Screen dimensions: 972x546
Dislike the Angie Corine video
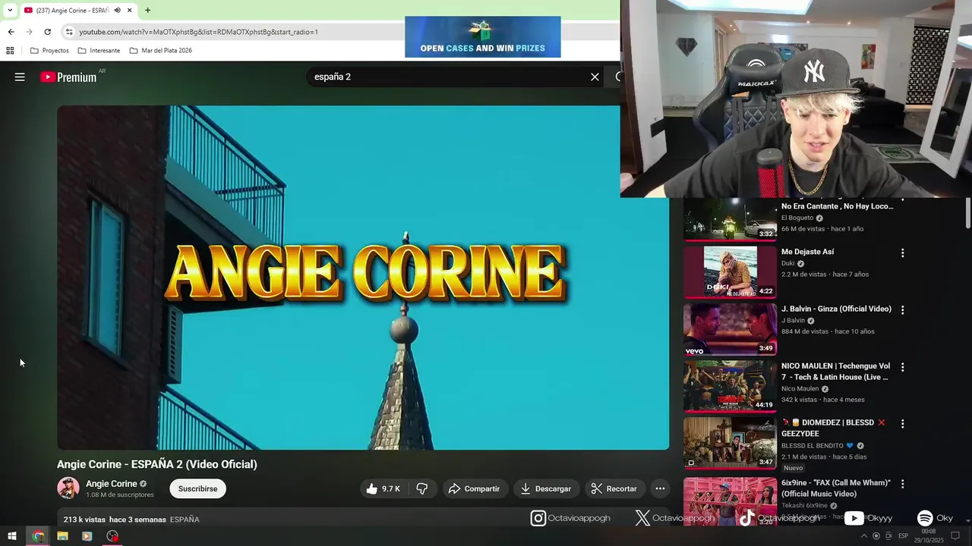point(422,489)
